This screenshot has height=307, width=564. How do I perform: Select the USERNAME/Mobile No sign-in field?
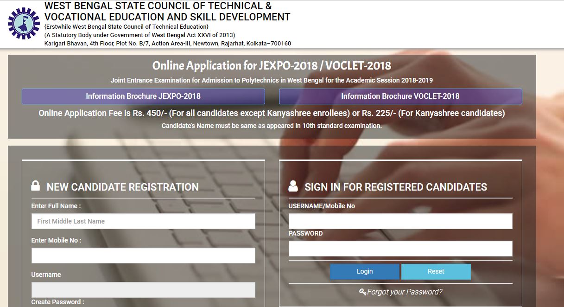[400, 221]
